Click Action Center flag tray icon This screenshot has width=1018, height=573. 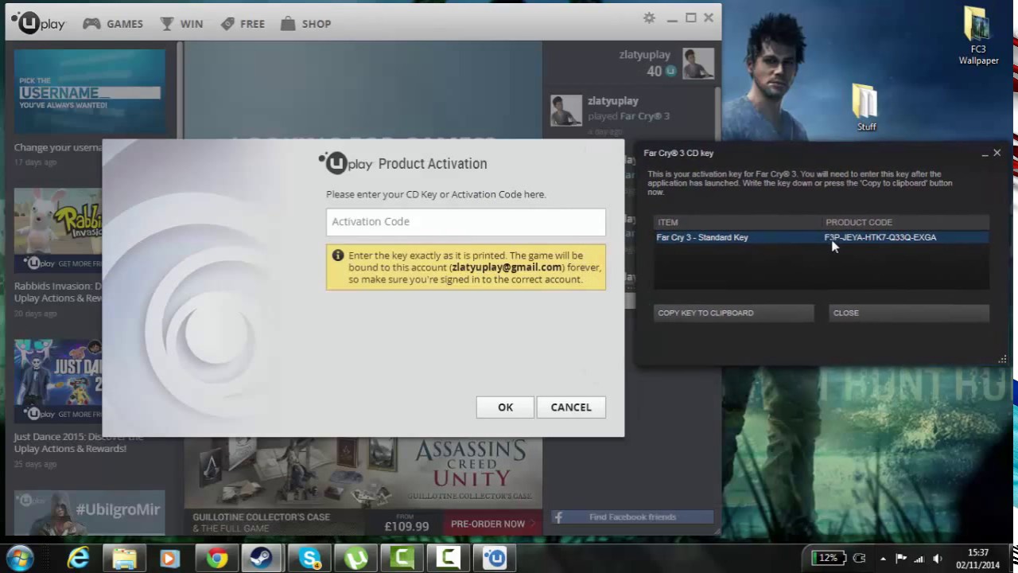pyautogui.click(x=901, y=559)
